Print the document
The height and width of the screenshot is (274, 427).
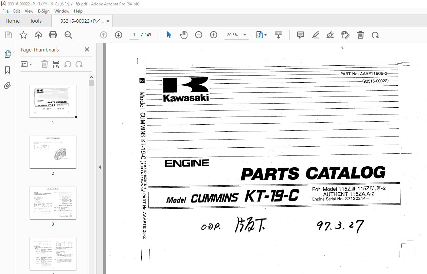[x=53, y=35]
